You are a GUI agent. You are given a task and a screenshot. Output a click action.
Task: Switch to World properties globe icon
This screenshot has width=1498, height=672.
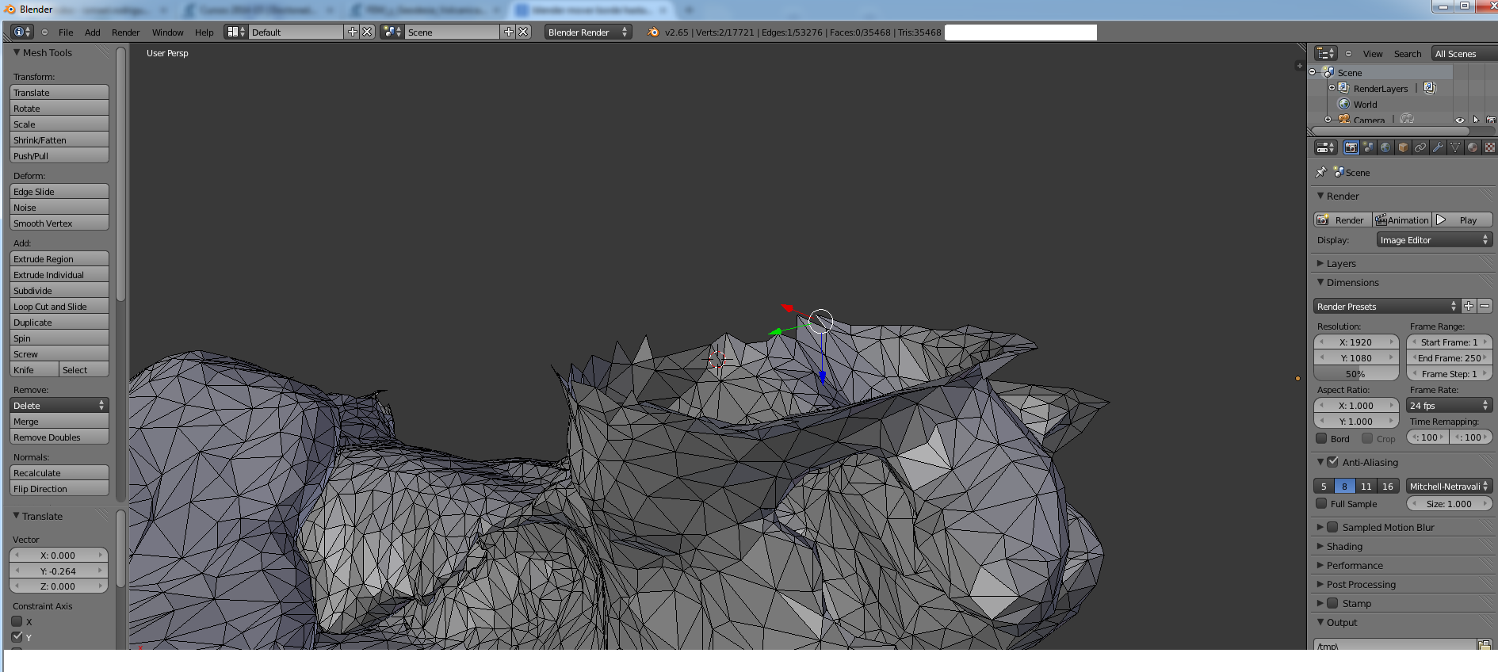point(1385,147)
